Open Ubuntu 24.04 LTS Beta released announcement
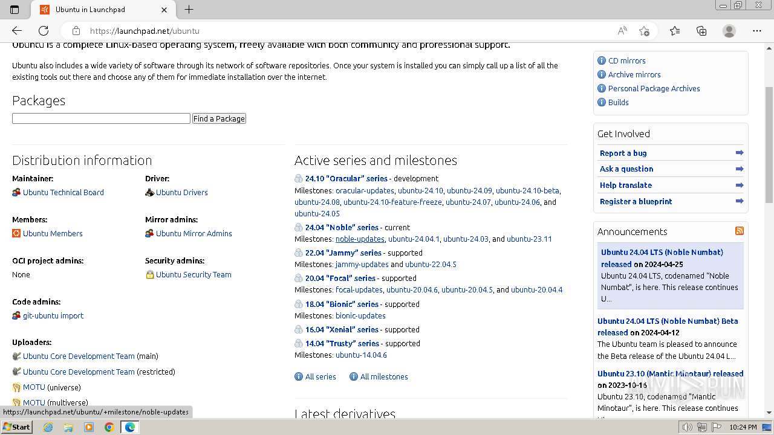774x435 pixels. pyautogui.click(x=668, y=327)
